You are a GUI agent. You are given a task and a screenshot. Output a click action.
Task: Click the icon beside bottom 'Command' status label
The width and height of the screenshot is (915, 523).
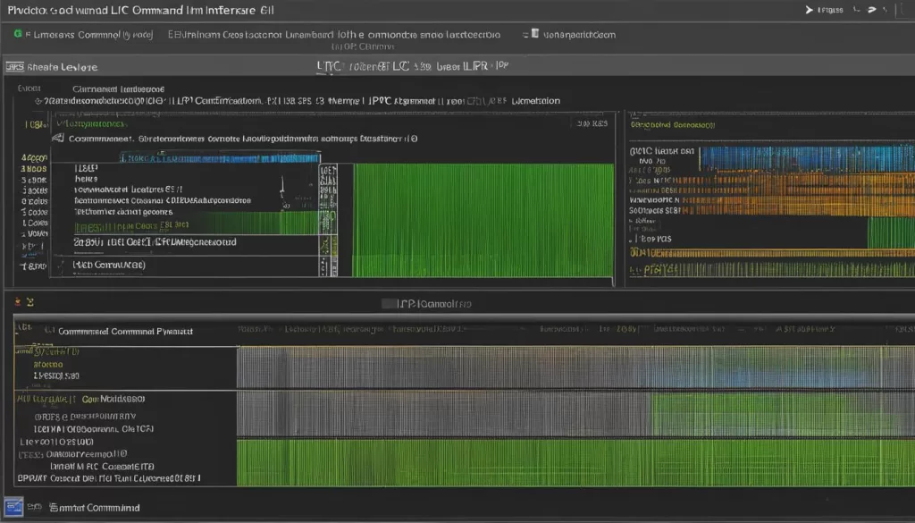click(36, 508)
